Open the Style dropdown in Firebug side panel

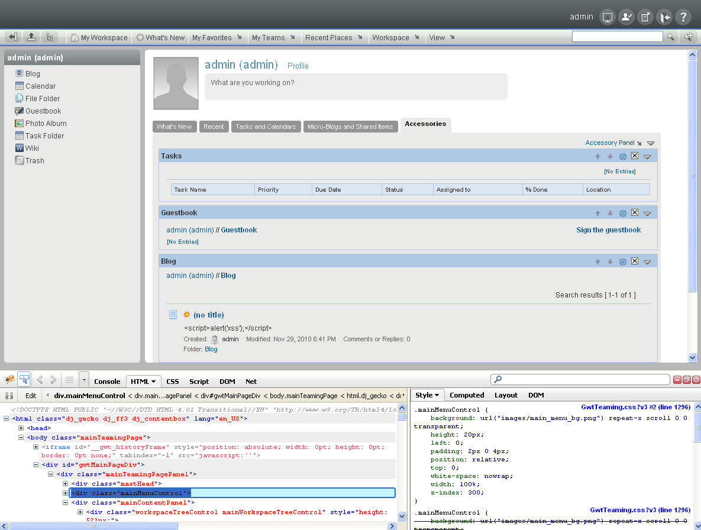coord(427,395)
